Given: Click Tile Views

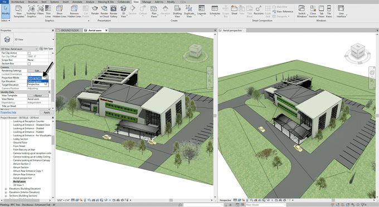Looking at the screenshot, I should point(329,11).
